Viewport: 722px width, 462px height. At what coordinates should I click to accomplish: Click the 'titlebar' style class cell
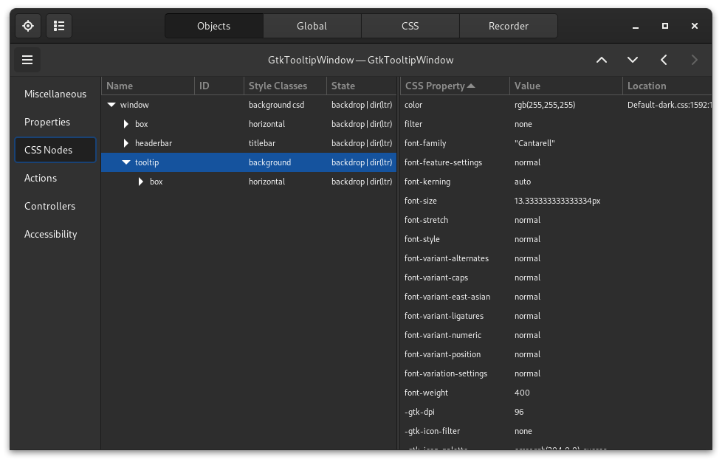262,144
